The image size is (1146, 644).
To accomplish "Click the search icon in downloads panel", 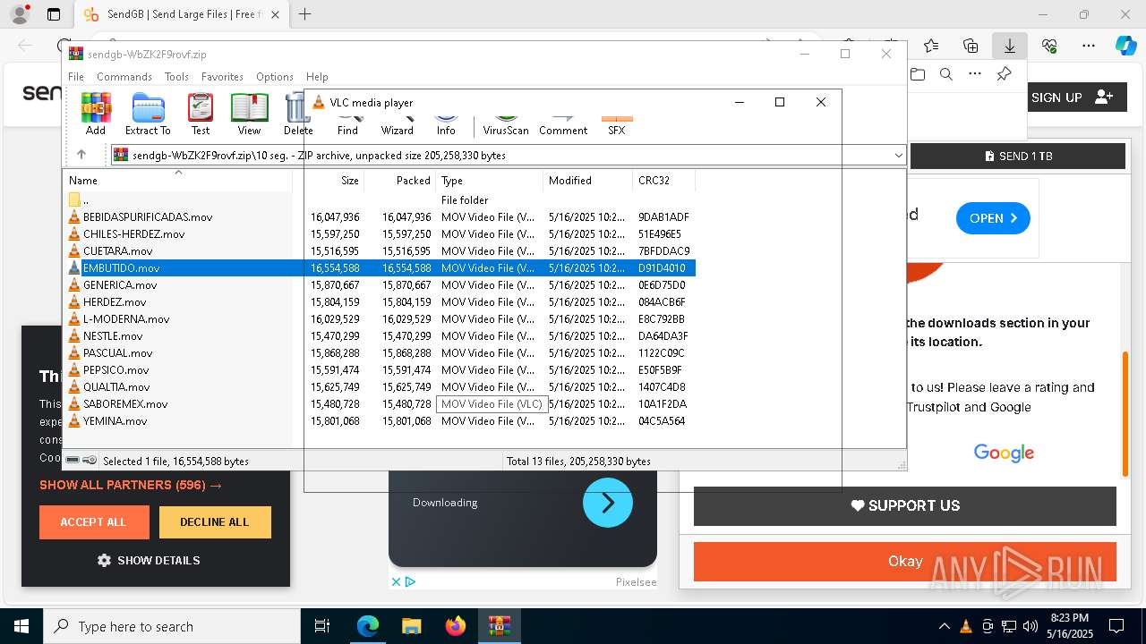I will tap(945, 74).
